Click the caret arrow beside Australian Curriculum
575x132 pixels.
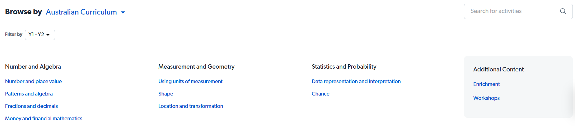[x=123, y=12]
